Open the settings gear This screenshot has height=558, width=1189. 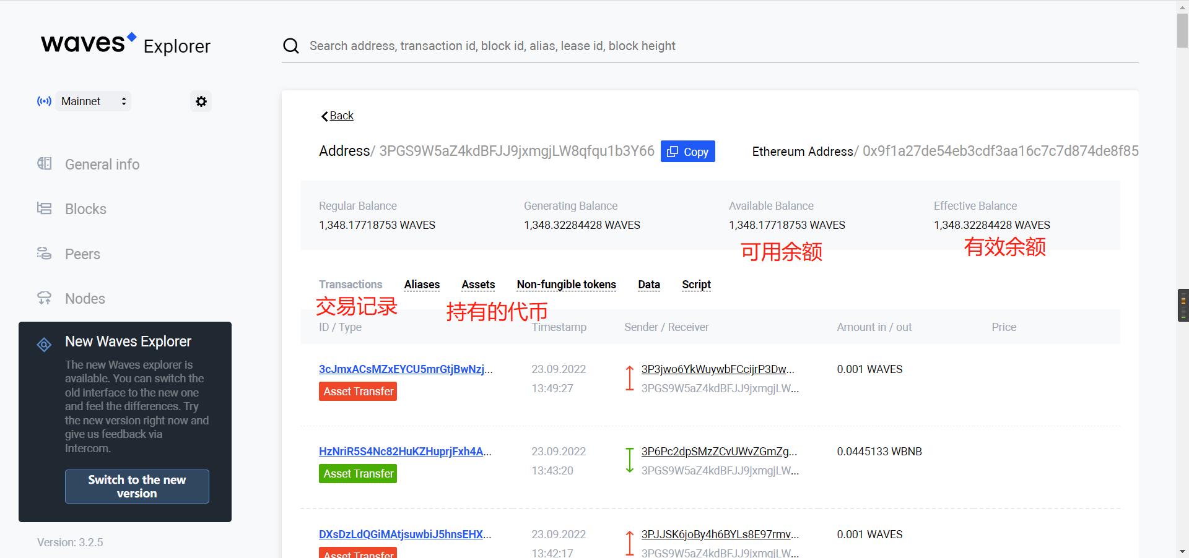(x=201, y=101)
